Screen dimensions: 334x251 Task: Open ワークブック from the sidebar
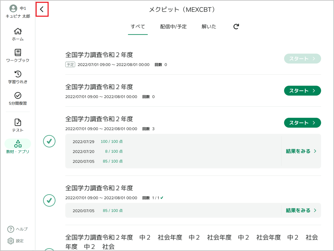18,55
